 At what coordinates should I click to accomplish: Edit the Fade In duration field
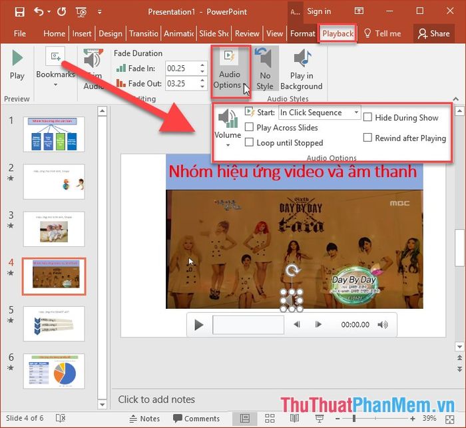(x=182, y=69)
